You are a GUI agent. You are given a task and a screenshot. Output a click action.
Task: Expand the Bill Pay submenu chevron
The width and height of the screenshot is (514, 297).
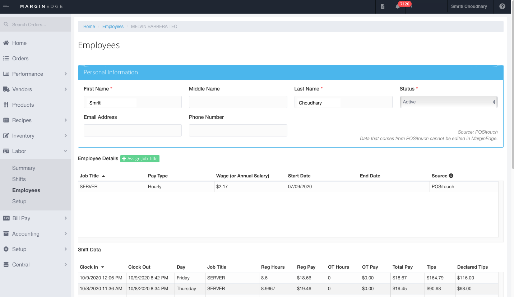(66, 218)
